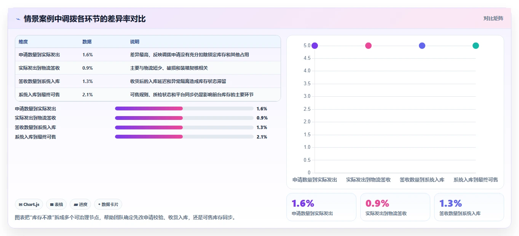Click the y-axis 5.0 tick label
The height and width of the screenshot is (236, 519).
(x=307, y=46)
